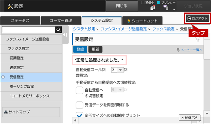
Task: Open ファクス/イメージ送信設定 breadcrumb link
Action: pos(124,29)
